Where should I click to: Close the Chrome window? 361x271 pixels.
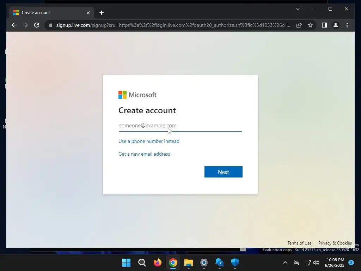point(346,9)
